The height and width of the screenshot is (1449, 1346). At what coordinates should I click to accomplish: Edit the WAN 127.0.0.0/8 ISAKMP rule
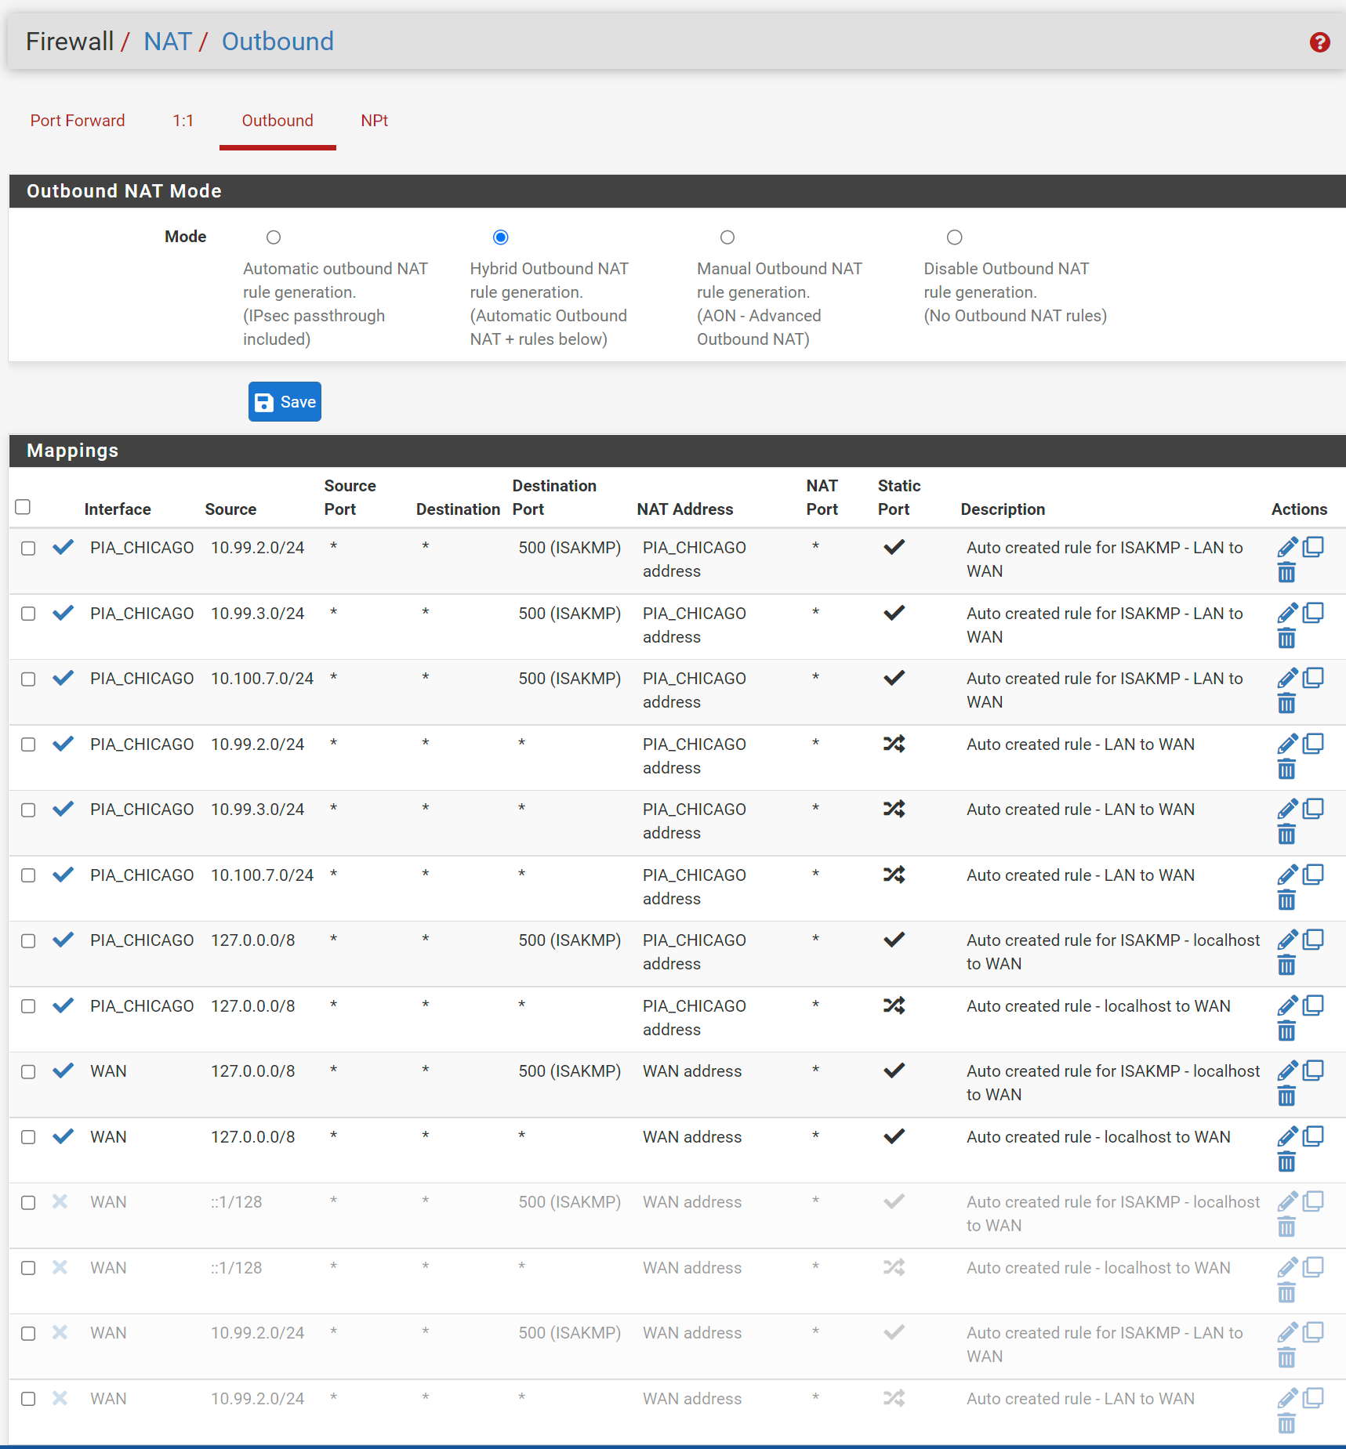1287,1070
